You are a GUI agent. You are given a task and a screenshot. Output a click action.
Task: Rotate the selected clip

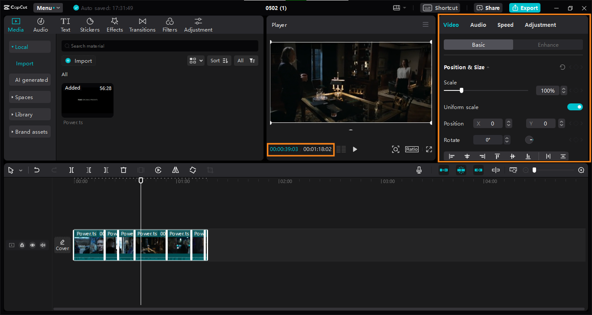[x=193, y=170]
